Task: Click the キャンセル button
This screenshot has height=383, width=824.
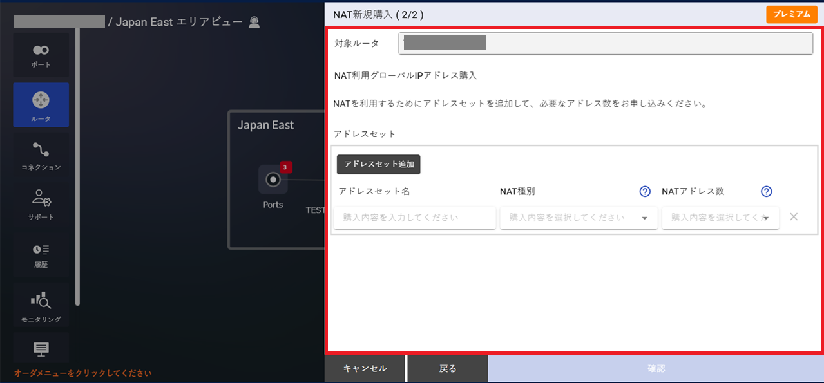Action: tap(365, 368)
